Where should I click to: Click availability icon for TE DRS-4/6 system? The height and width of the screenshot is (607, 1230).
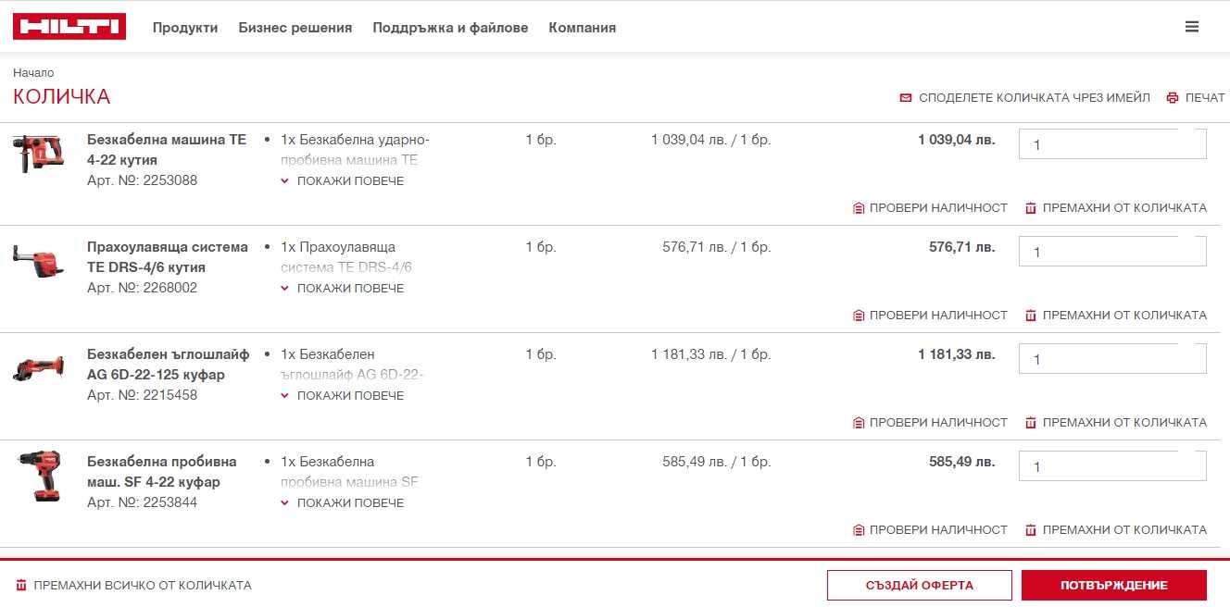(859, 316)
